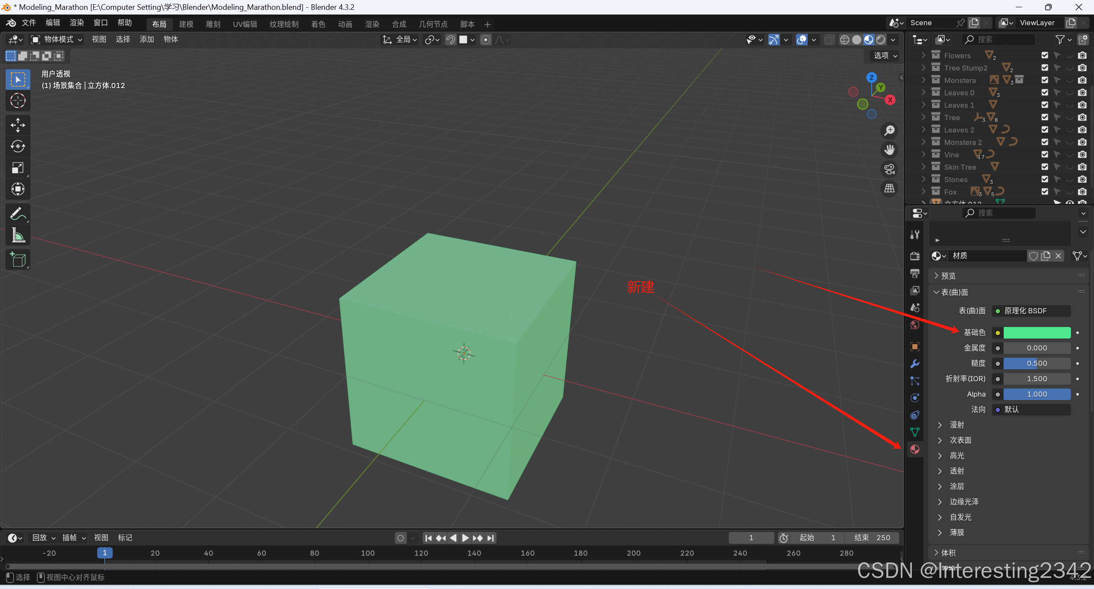Select the Annotate pencil tool
This screenshot has height=589, width=1094.
(18, 214)
